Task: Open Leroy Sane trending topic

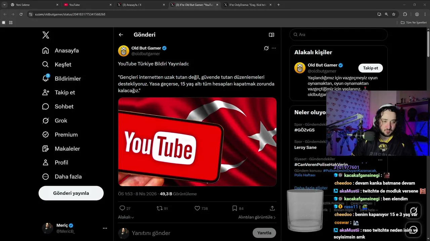Action: (305, 147)
